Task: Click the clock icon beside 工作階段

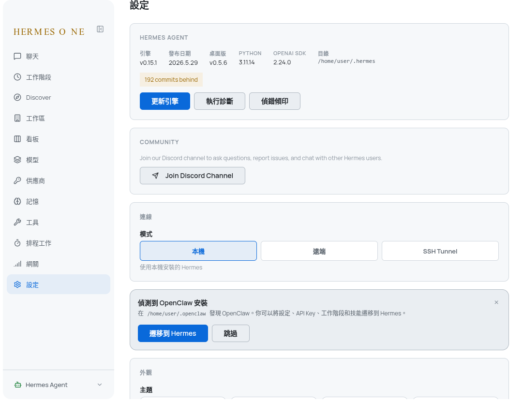Action: 17,77
